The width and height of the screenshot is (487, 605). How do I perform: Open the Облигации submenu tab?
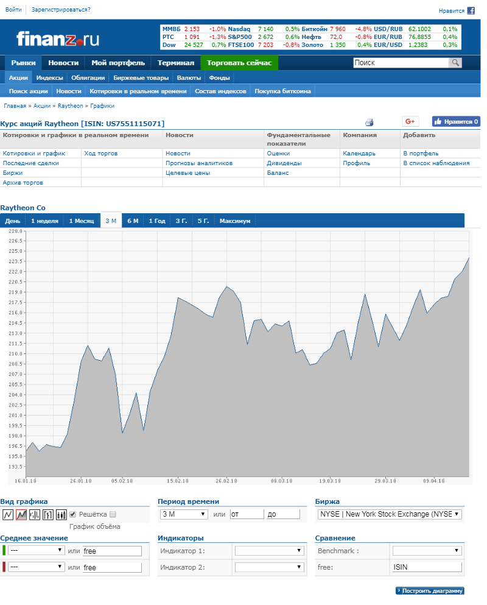pyautogui.click(x=88, y=77)
